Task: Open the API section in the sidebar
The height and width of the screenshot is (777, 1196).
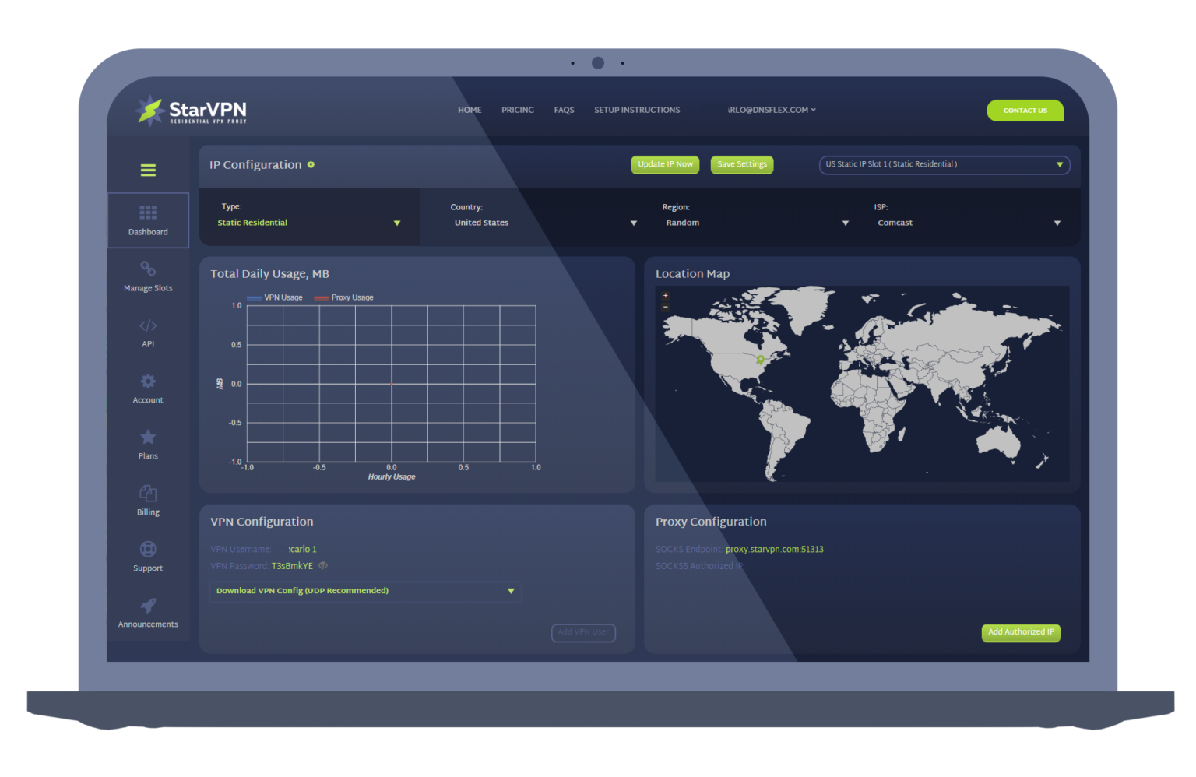Action: (x=147, y=326)
